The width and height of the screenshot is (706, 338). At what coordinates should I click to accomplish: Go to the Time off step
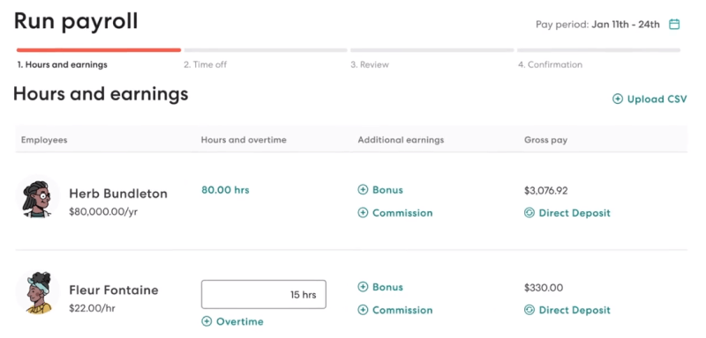(206, 64)
